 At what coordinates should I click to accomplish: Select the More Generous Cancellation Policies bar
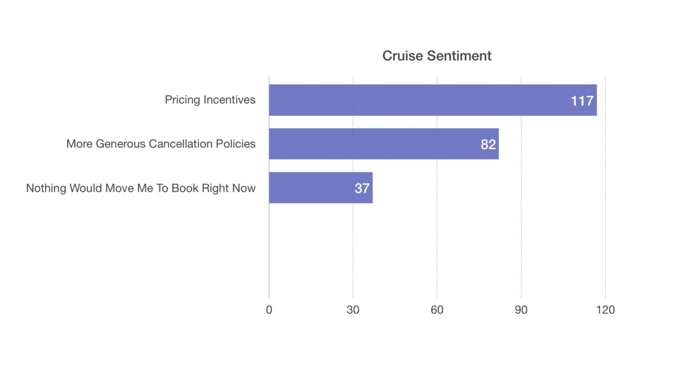pyautogui.click(x=375, y=144)
